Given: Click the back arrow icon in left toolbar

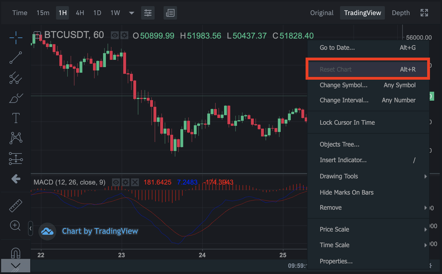Looking at the screenshot, I should tap(16, 179).
